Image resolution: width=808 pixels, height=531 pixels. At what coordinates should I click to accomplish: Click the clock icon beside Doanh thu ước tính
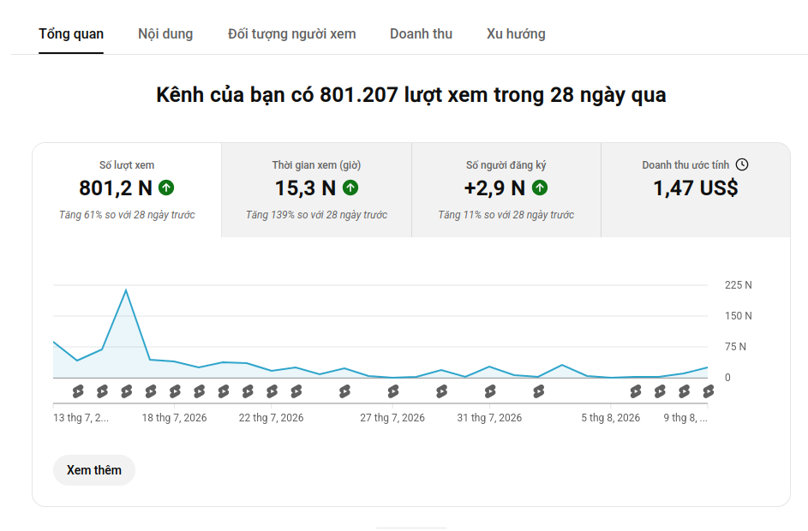(x=742, y=164)
